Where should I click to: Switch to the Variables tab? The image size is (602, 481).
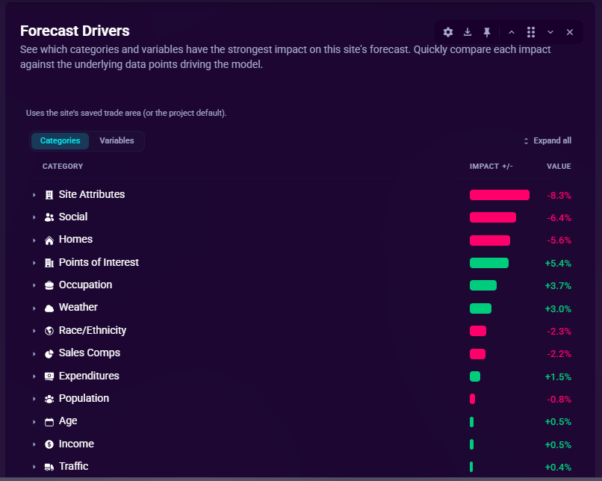[x=117, y=141]
